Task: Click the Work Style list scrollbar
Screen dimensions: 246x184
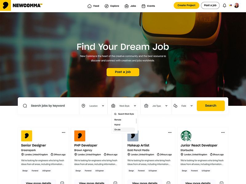Action: point(136,121)
